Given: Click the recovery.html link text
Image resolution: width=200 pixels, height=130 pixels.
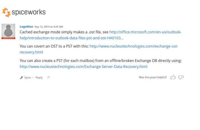Looking at the screenshot, I should (x=31, y=52).
